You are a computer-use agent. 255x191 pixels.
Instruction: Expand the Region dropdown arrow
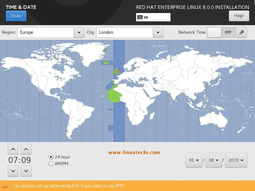[x=79, y=32]
